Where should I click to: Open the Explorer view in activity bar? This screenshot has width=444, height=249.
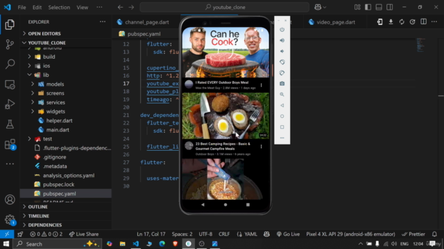pos(10,25)
